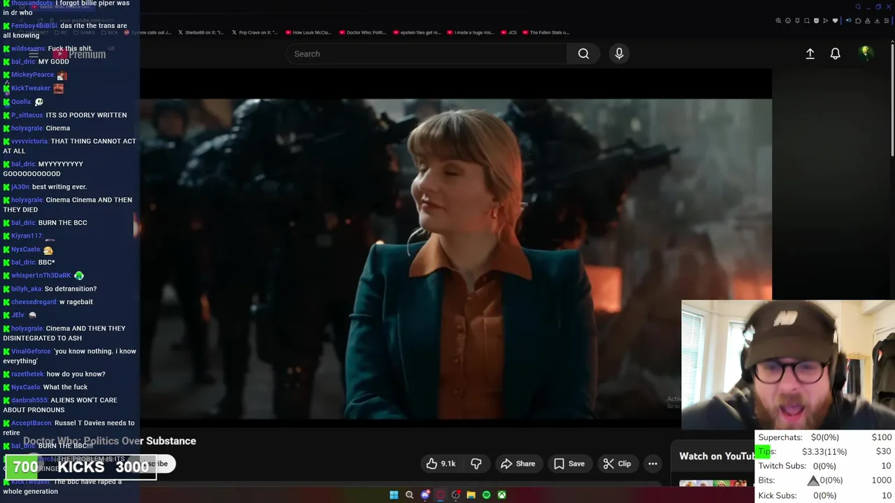The height and width of the screenshot is (503, 895).
Task: Open the YouTube upload/create icon
Action: coord(810,54)
